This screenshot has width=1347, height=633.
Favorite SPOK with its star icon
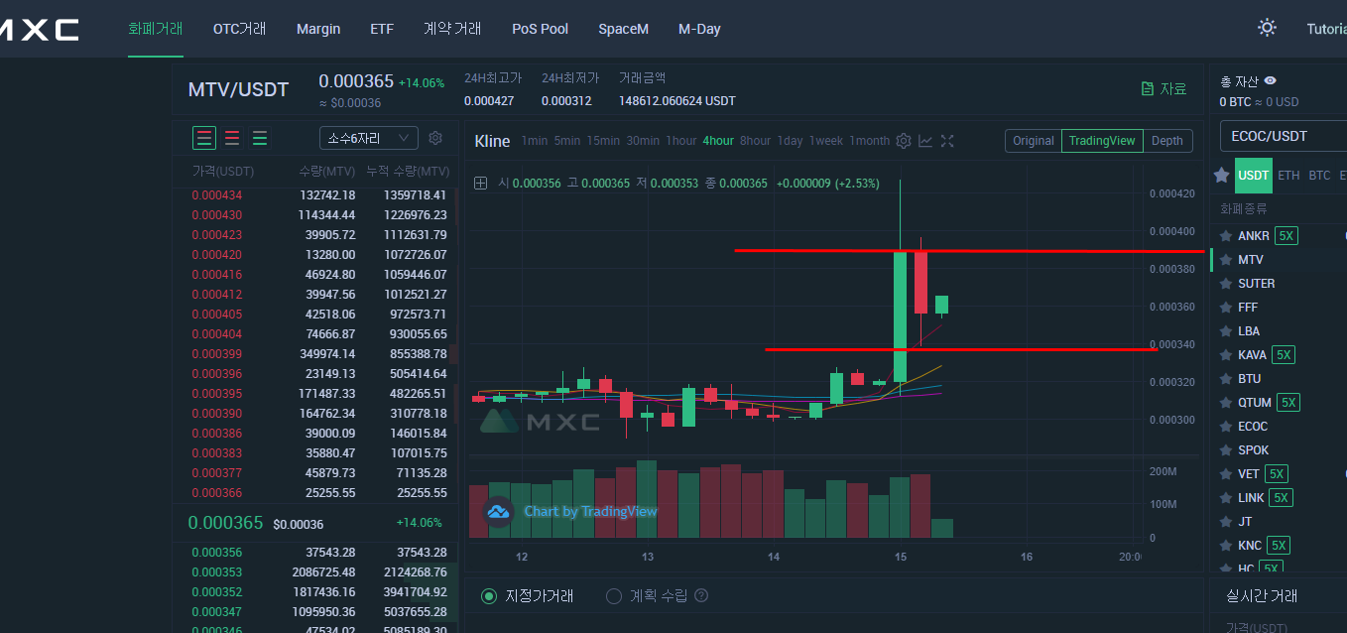1225,450
